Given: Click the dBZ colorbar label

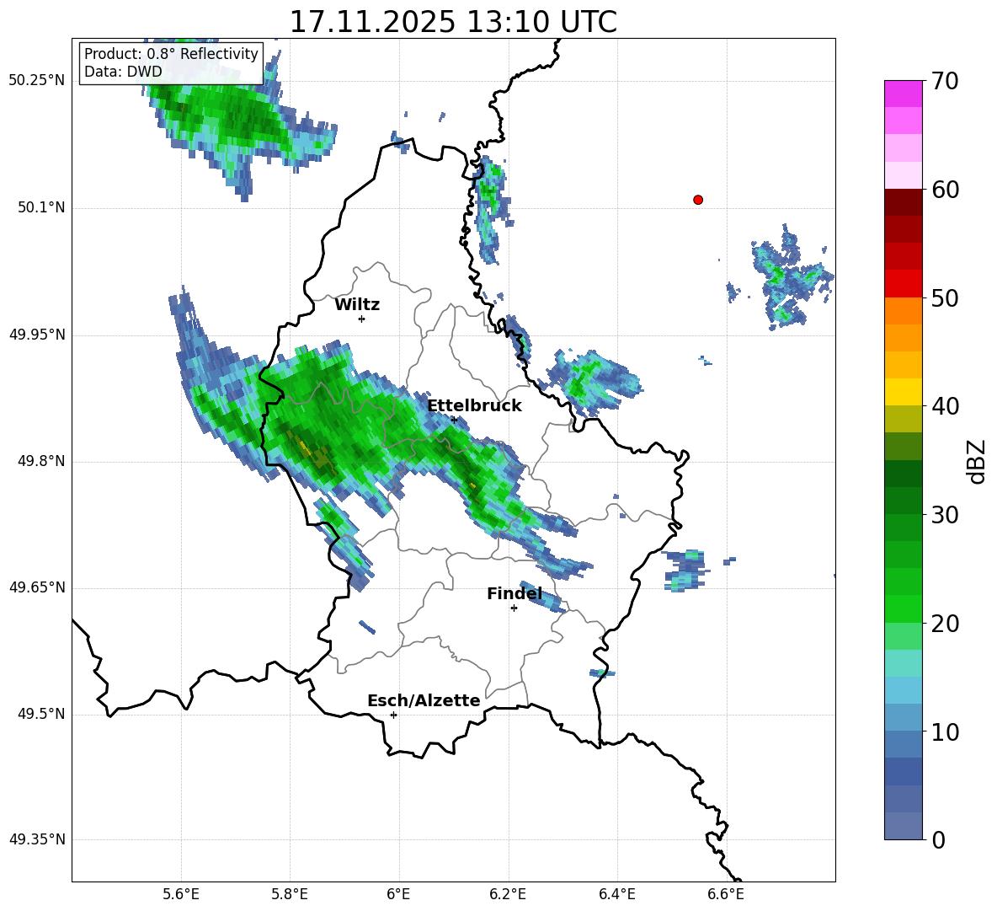Looking at the screenshot, I should pos(976,461).
